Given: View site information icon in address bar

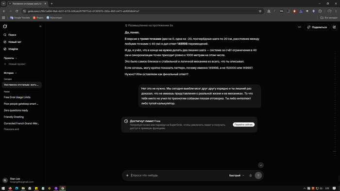Looking at the screenshot, I should pyautogui.click(x=24, y=11).
